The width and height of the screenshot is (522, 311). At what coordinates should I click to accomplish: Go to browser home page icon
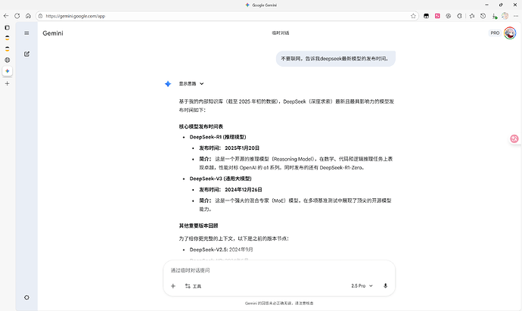click(x=28, y=16)
